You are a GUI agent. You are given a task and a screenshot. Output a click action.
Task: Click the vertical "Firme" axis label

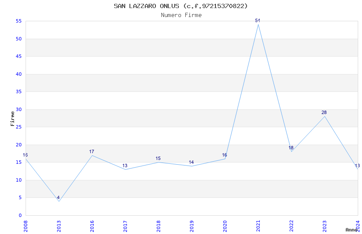(x=12, y=119)
